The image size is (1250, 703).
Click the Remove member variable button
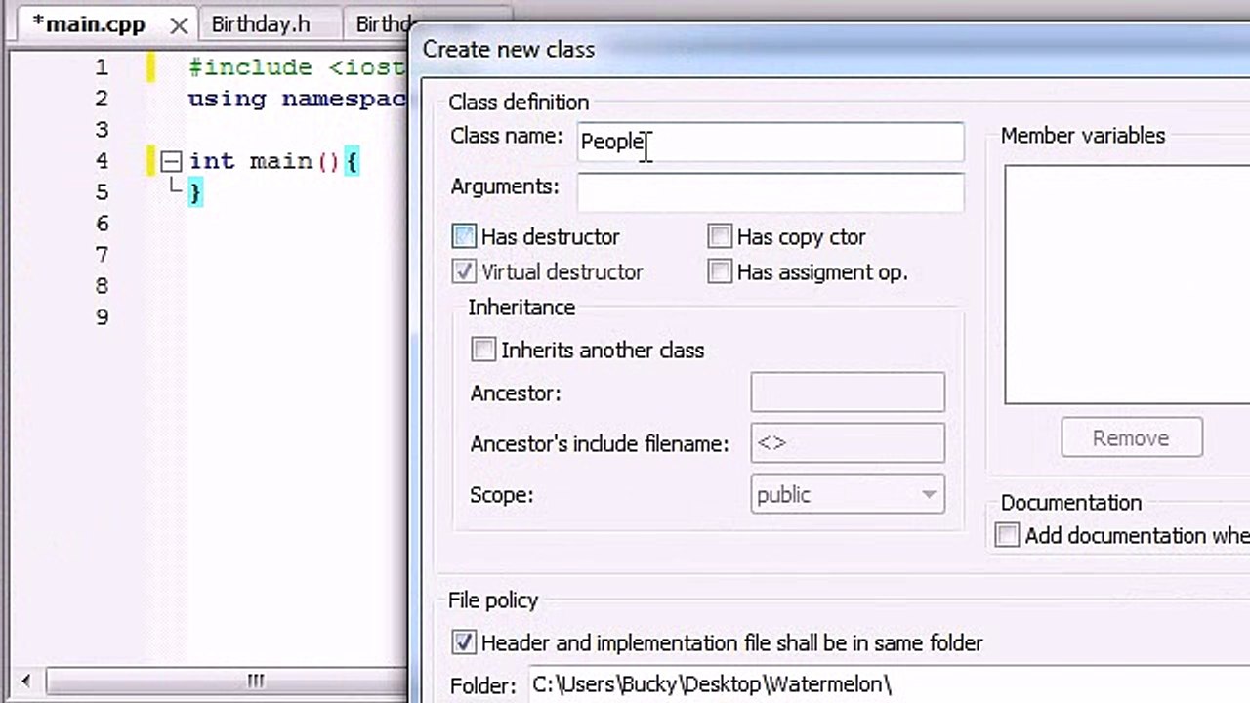coord(1132,438)
